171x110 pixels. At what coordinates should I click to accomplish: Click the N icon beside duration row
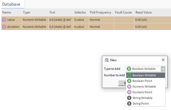point(4,27)
